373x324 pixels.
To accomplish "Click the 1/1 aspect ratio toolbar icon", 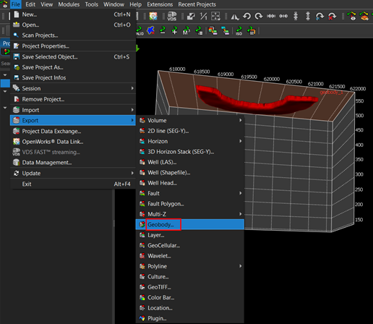I will (x=204, y=16).
